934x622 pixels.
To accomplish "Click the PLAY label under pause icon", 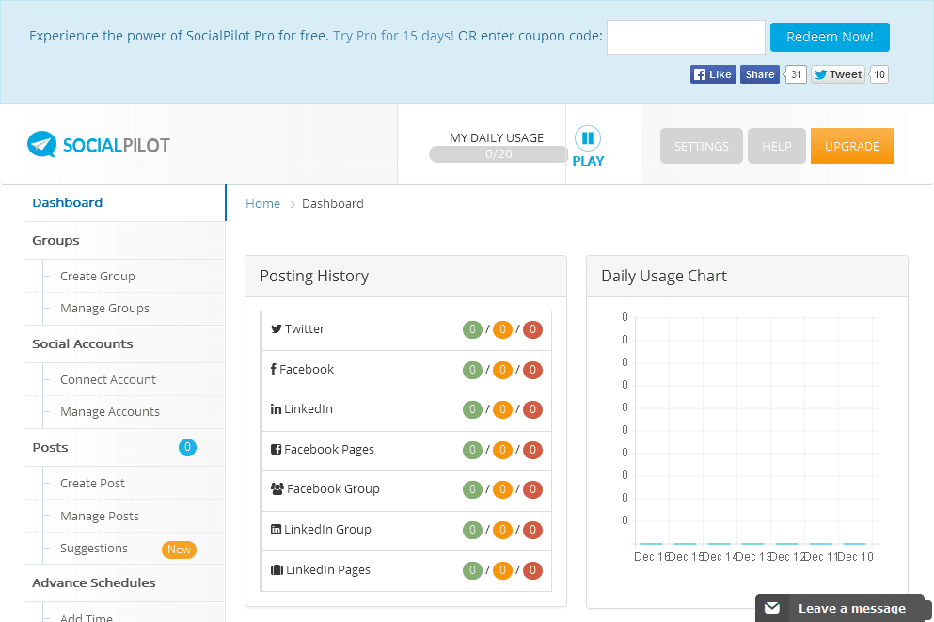I will (x=588, y=162).
